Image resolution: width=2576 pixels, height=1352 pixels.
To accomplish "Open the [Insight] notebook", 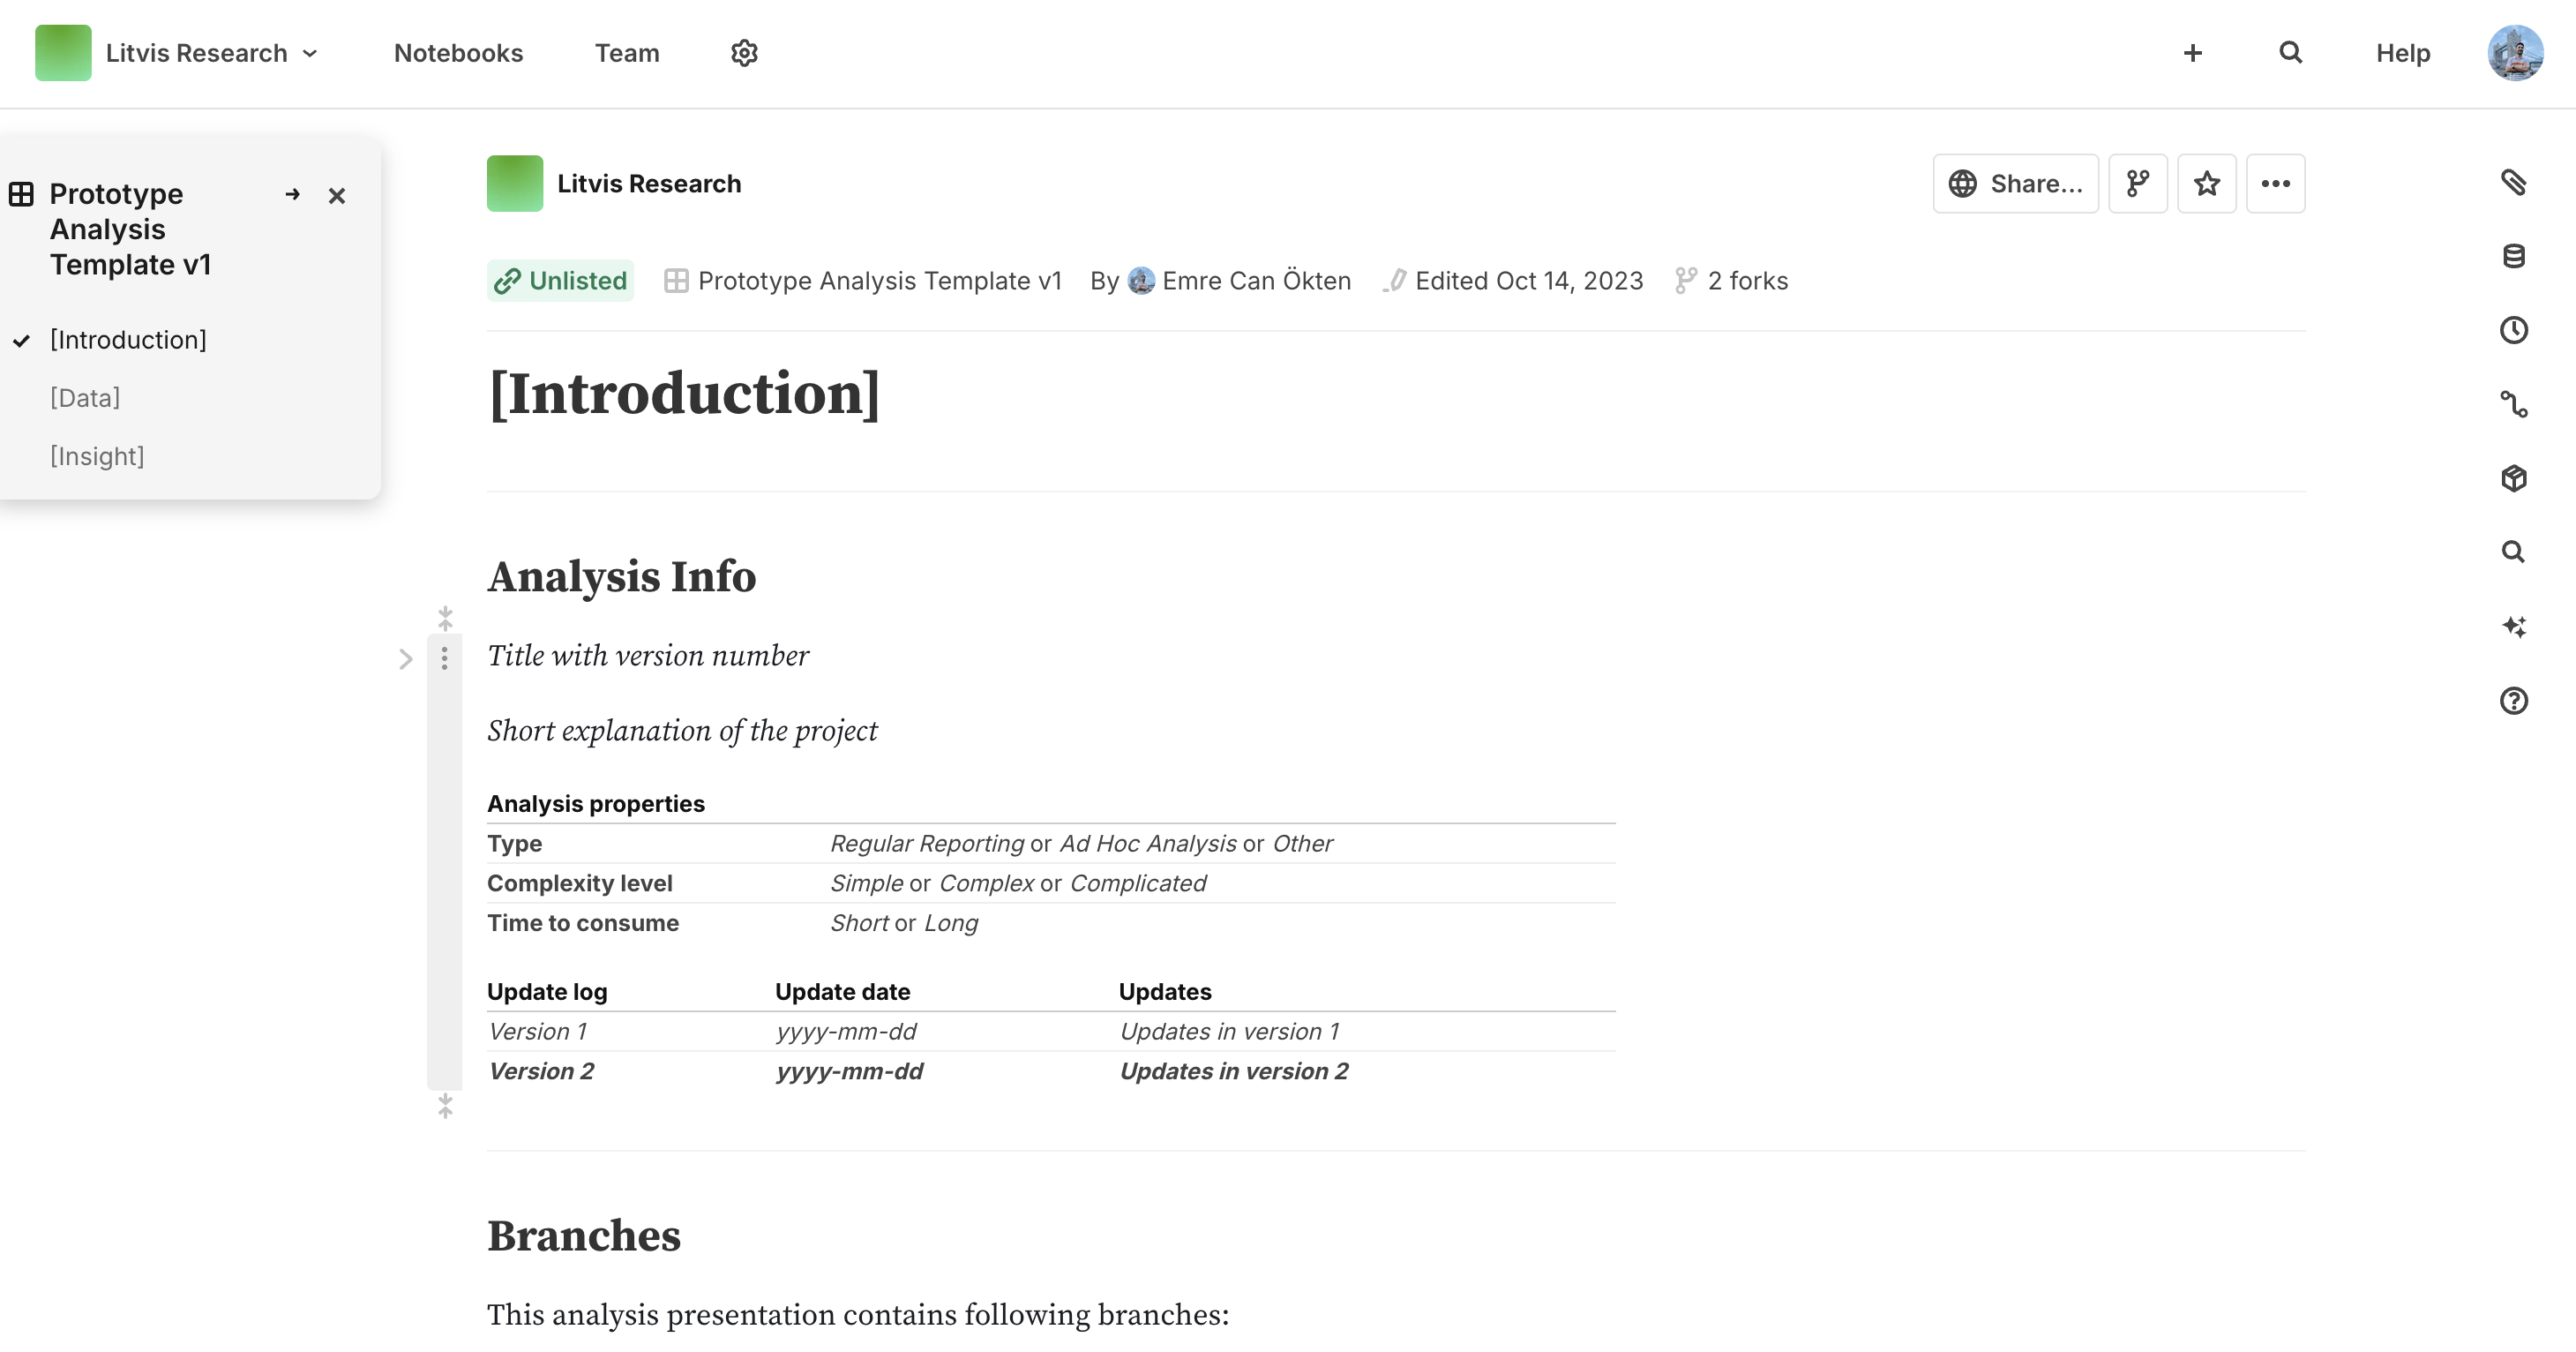I will (x=97, y=456).
